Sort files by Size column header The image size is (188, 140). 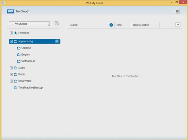point(119,25)
